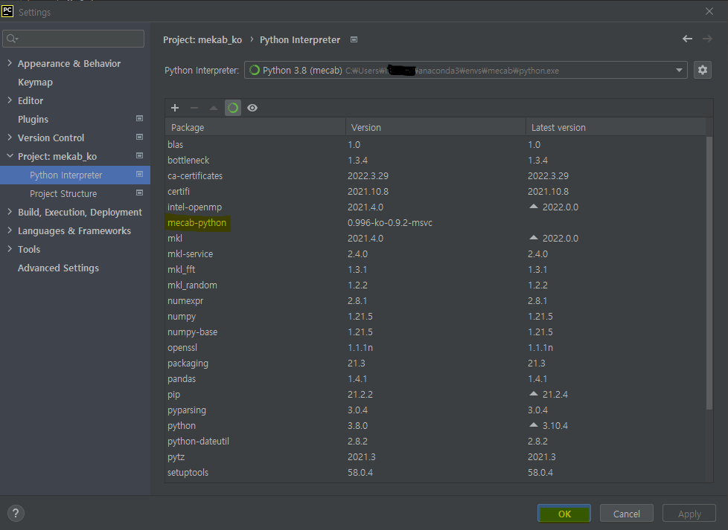This screenshot has width=728, height=530.
Task: Toggle the show early releases eye icon
Action: pos(252,108)
